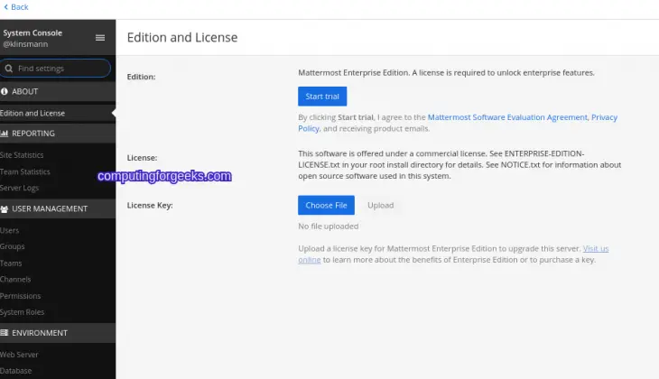Screen dimensions: 659x379
Task: Click the User Management people icon
Action: point(5,209)
